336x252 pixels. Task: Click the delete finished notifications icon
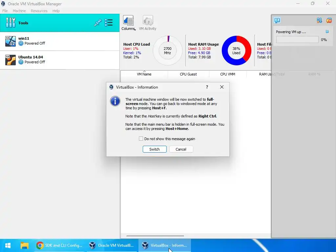[329, 20]
